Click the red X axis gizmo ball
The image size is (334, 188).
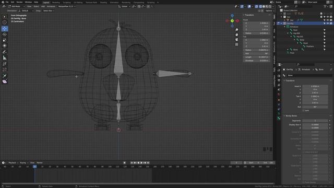pyautogui.click(x=237, y=21)
